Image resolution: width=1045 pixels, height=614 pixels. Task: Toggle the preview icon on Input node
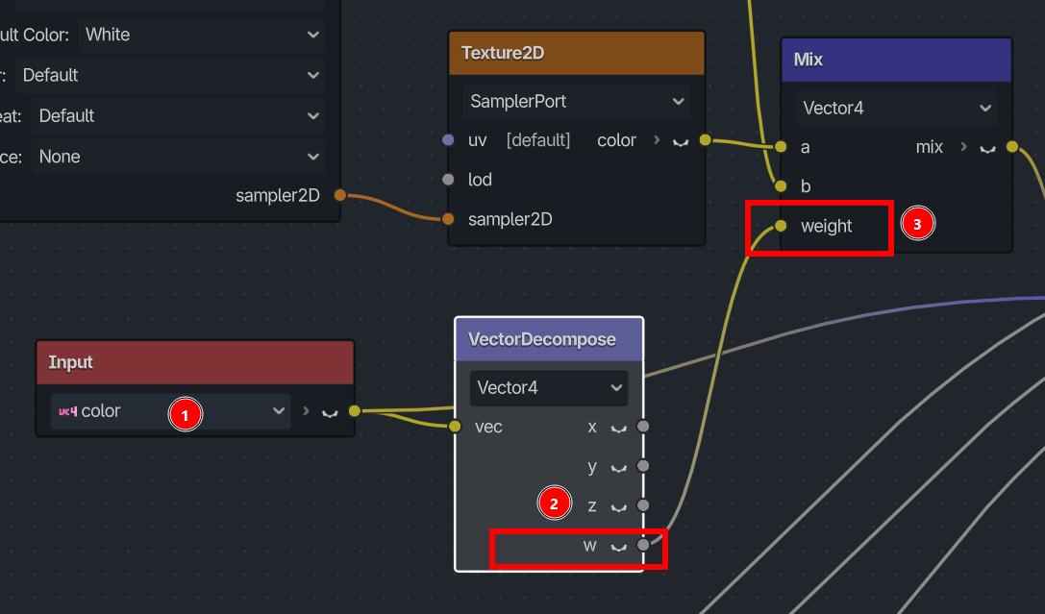pos(330,413)
